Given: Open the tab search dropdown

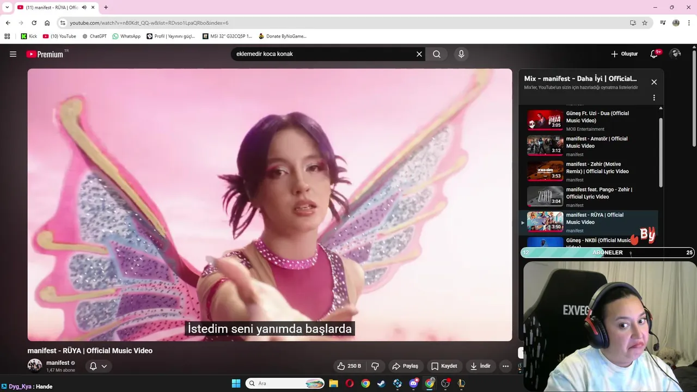Looking at the screenshot, I should pos(7,7).
